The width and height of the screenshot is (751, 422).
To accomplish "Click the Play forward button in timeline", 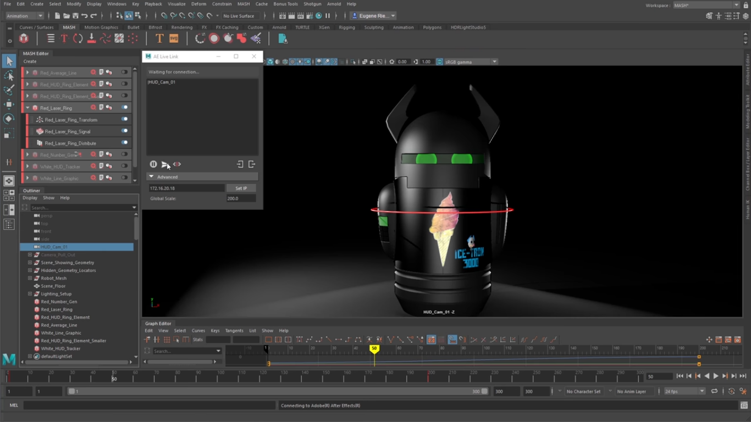I will 716,376.
